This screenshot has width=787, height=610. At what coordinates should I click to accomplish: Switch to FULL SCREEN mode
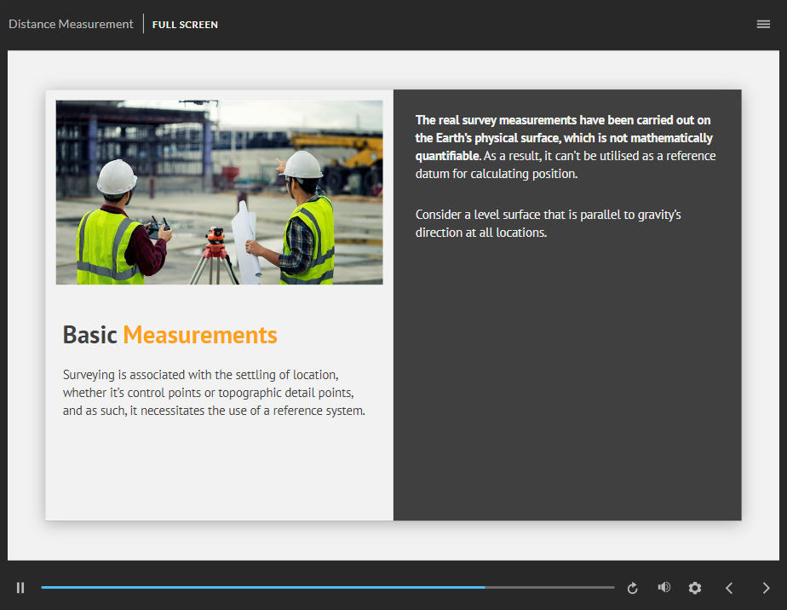(185, 25)
